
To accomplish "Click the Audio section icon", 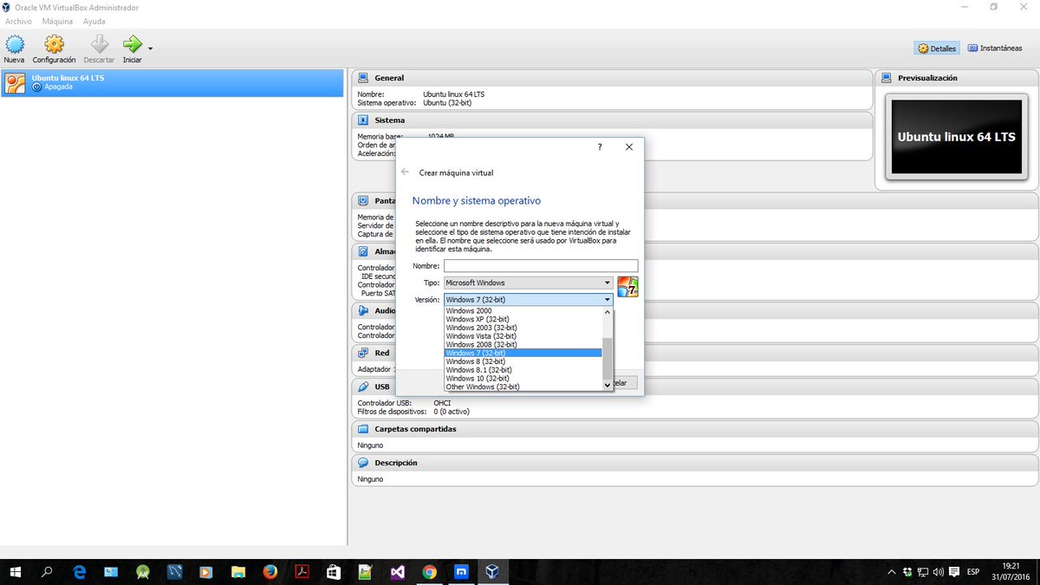I will click(363, 310).
